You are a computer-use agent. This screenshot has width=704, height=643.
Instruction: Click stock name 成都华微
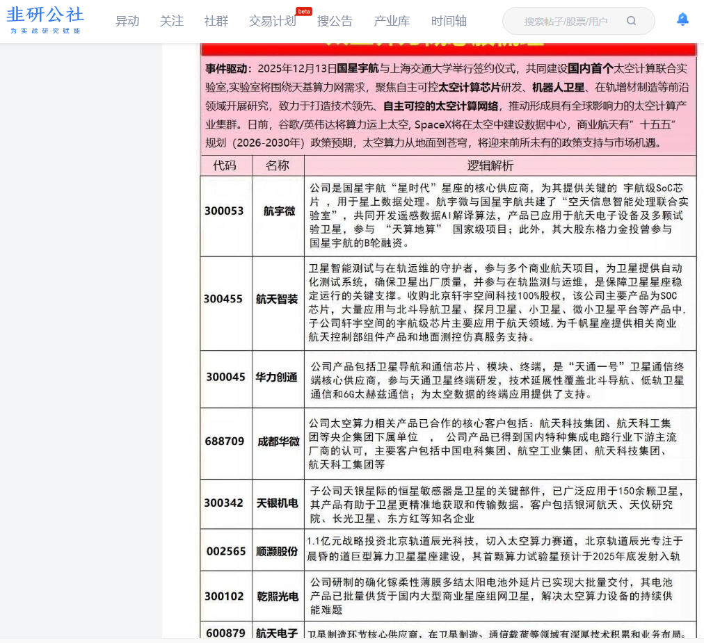pos(278,441)
